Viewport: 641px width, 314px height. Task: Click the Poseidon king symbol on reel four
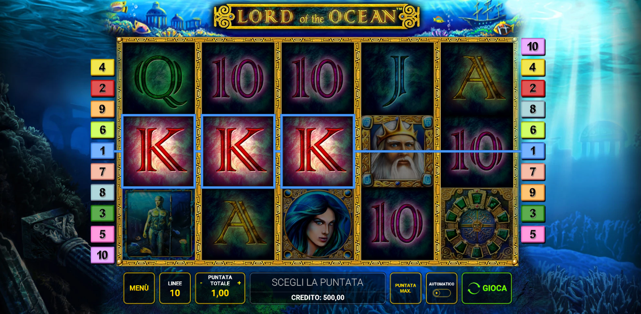[398, 151]
